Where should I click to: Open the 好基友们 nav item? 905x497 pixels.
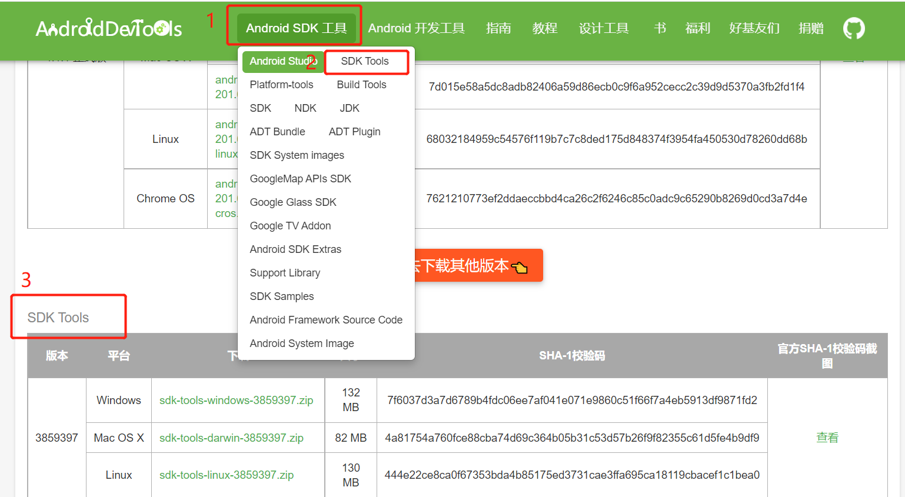pyautogui.click(x=754, y=28)
